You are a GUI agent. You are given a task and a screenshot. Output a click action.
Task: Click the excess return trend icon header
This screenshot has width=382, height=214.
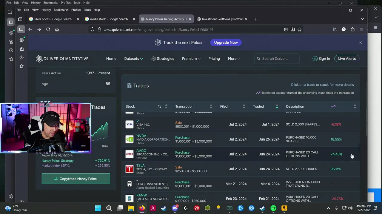pos(333,106)
